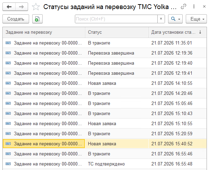Image resolution: width=209 pixels, height=170 pixels.
Task: Click the date 21.07.2026 15:20:59
Action: tap(172, 133)
